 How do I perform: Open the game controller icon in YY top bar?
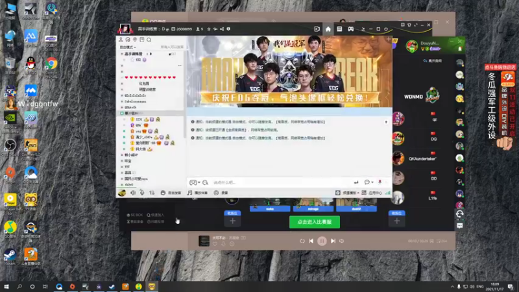pyautogui.click(x=351, y=29)
